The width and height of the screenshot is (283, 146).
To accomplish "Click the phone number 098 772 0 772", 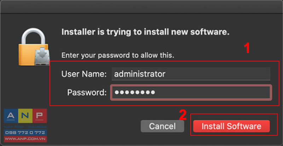I will click(25, 133).
